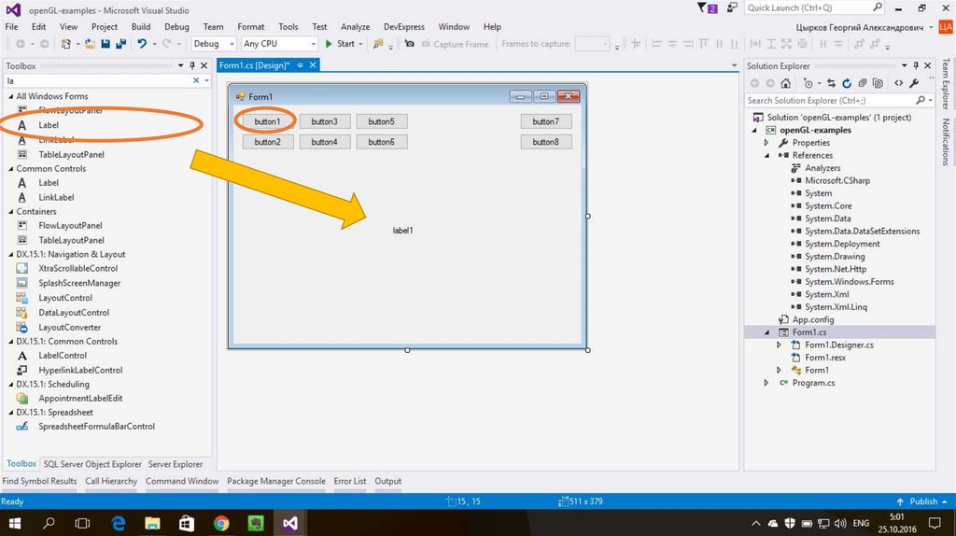Screen dimensions: 956x536
Task: Click the Search Solution Explorer field
Action: (x=829, y=100)
